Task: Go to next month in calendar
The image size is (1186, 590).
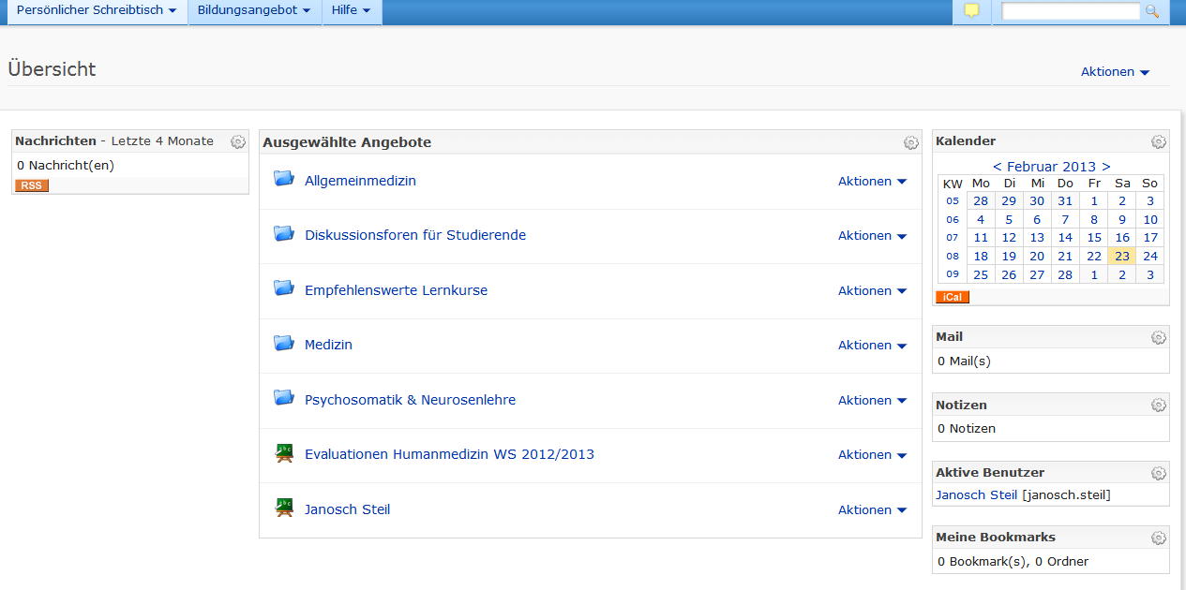Action: [x=1106, y=167]
